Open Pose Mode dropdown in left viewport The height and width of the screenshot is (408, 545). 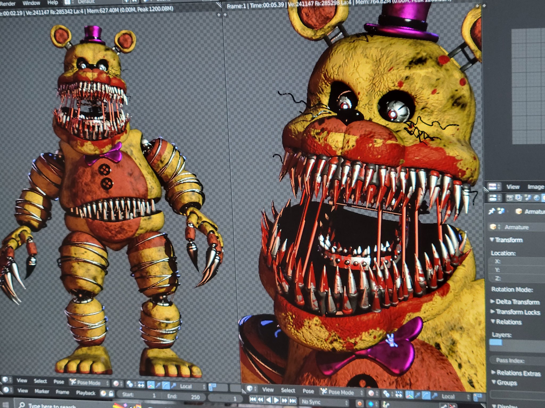point(89,383)
